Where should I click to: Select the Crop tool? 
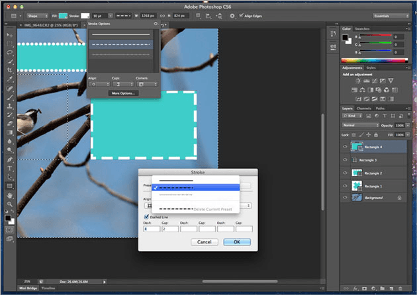10,69
